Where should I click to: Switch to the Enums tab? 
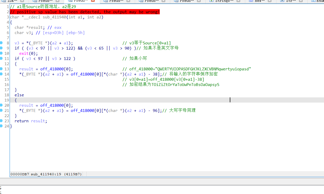coord(320,1)
